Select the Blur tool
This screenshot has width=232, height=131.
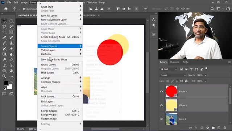pyautogui.click(x=11, y=54)
